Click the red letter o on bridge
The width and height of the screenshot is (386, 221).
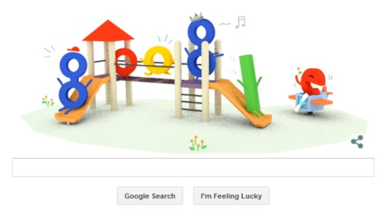pyautogui.click(x=125, y=62)
